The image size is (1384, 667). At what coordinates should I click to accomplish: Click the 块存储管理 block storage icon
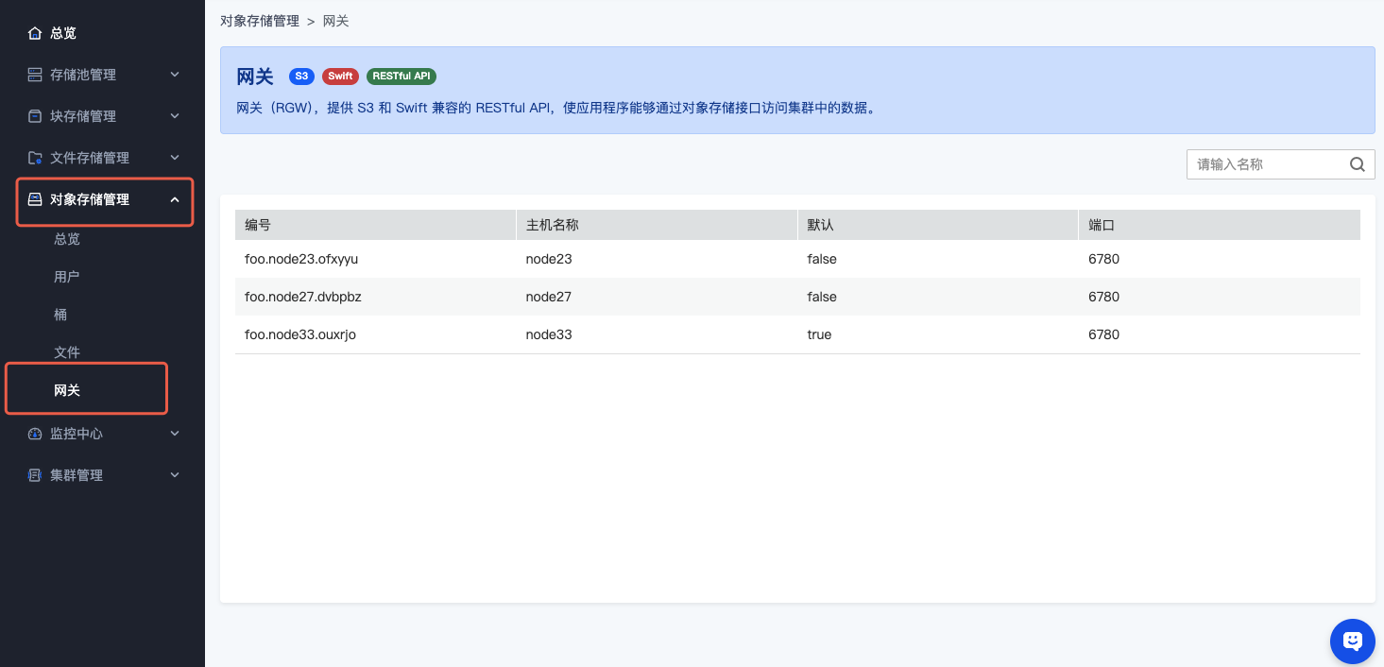tap(35, 116)
